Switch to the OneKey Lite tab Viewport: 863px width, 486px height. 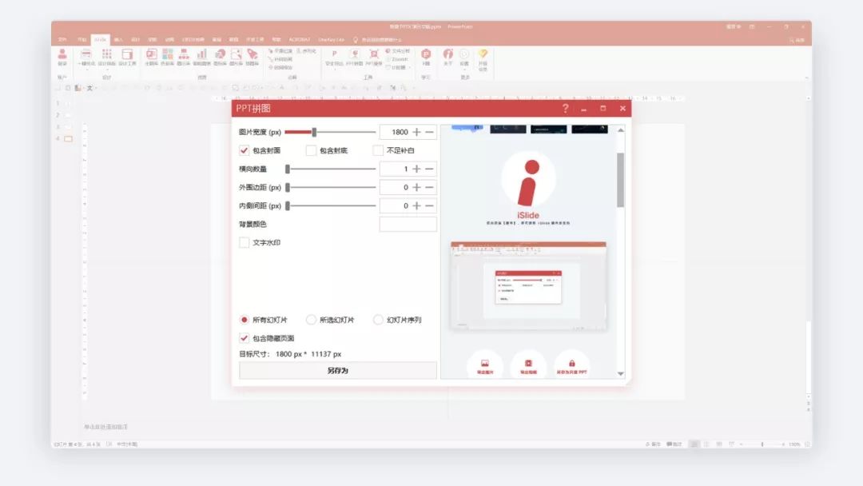(x=331, y=40)
